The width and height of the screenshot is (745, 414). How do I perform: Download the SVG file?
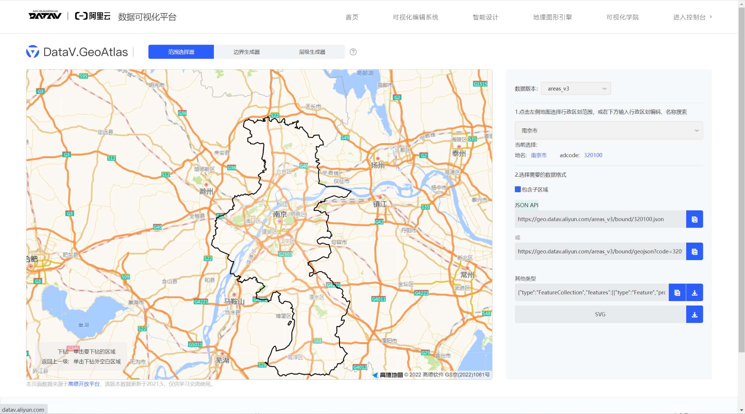(x=694, y=315)
